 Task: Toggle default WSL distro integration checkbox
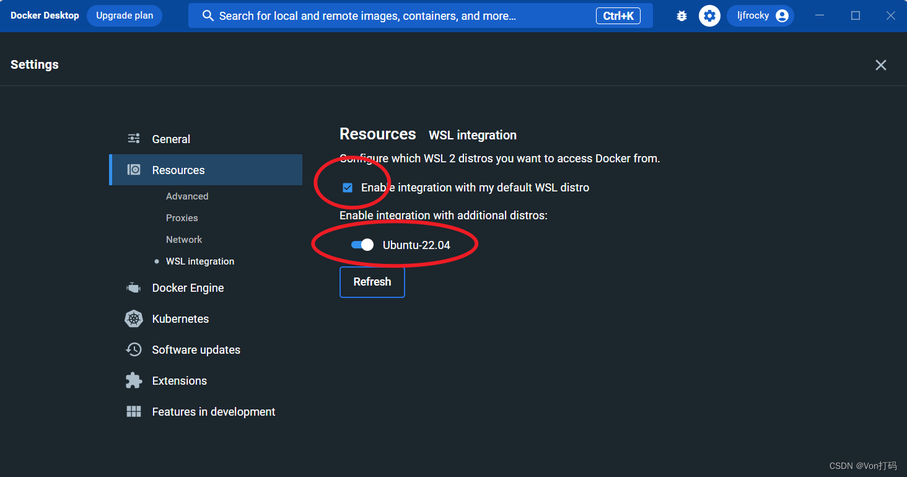click(x=348, y=188)
